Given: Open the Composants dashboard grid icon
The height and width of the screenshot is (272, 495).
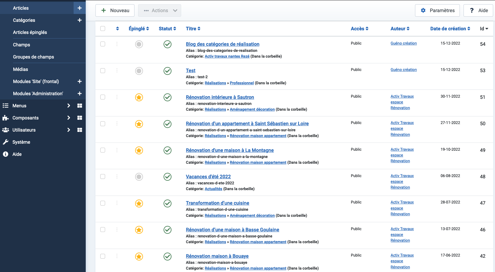Looking at the screenshot, I should (x=80, y=118).
